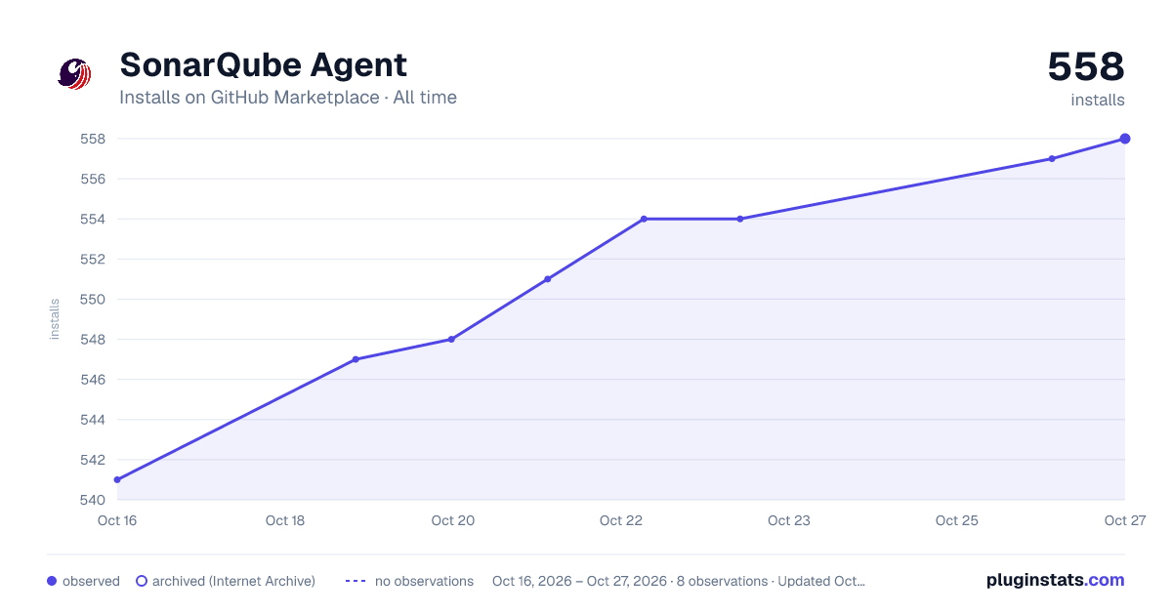
Task: Click the 556 y-axis label
Action: tap(93, 179)
